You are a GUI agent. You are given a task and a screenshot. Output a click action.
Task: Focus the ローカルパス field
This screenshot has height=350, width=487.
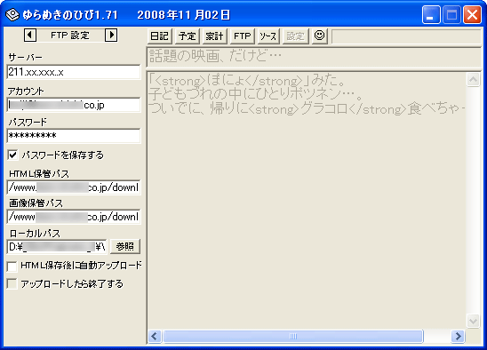[57, 247]
